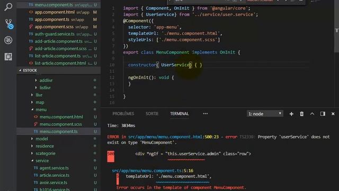This screenshot has width=339, height=191.
Task: Open add-article.component.ts in open editors
Action: coord(59,41)
